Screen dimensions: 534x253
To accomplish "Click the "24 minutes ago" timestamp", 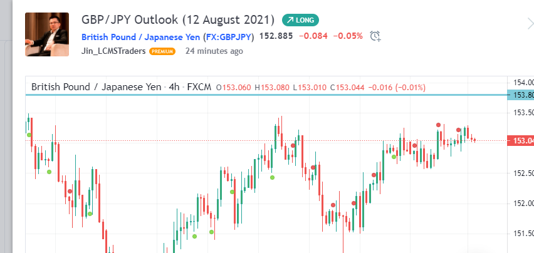I will click(x=214, y=51).
